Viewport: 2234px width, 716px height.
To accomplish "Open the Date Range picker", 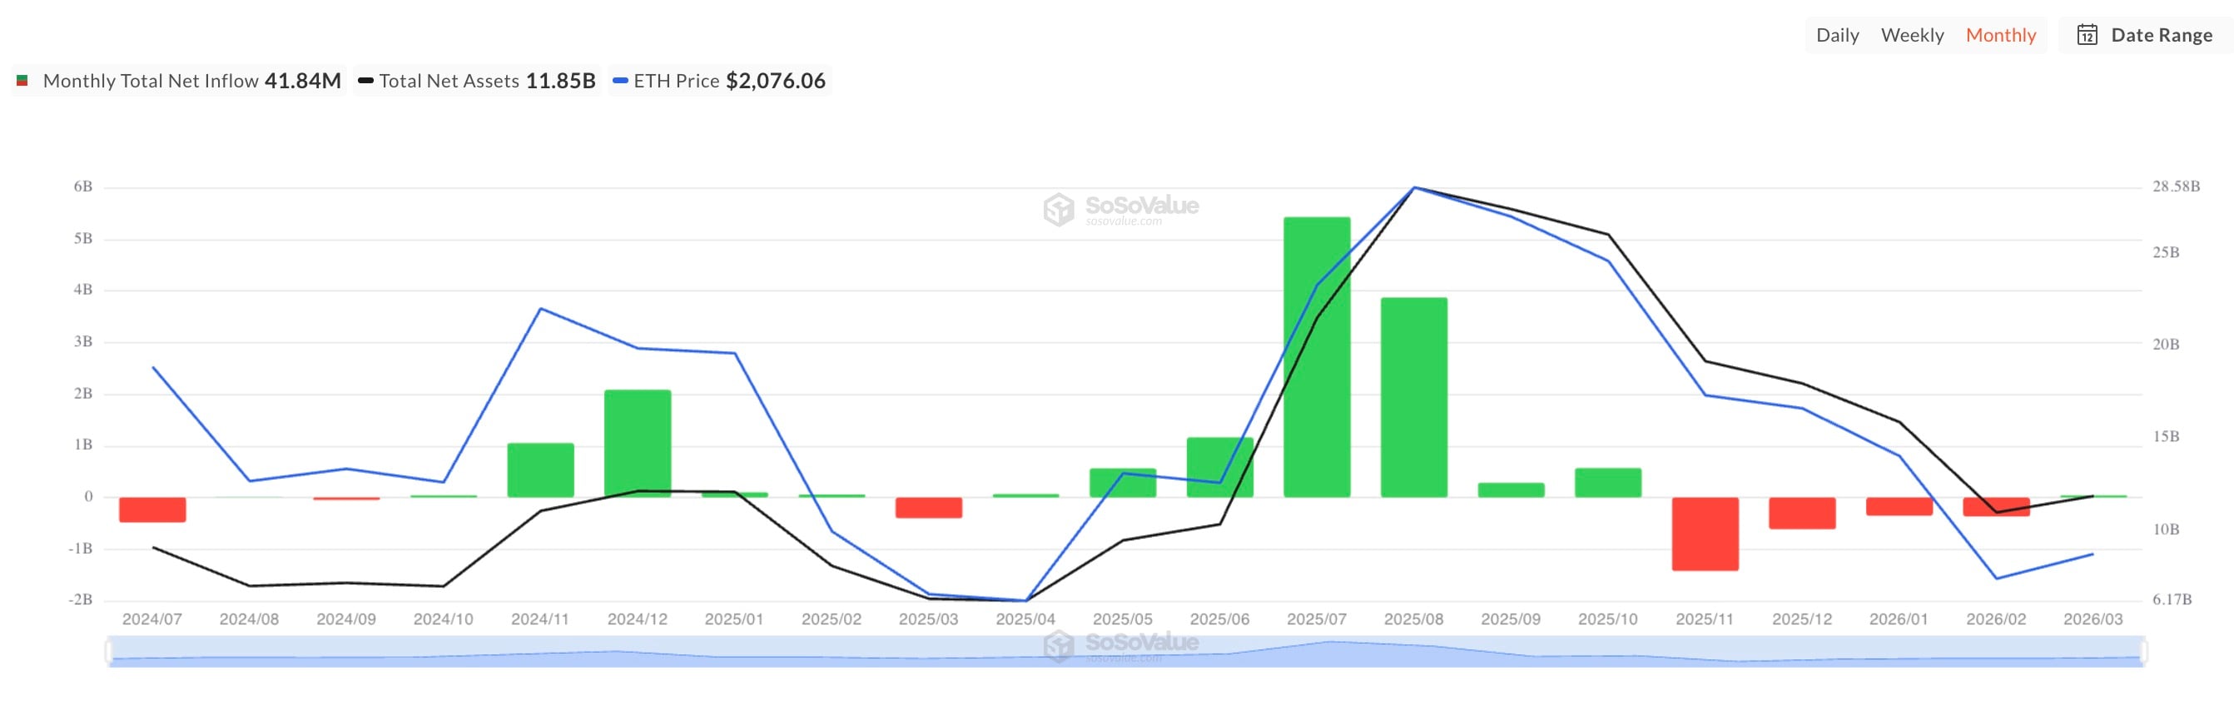I will tap(2160, 35).
